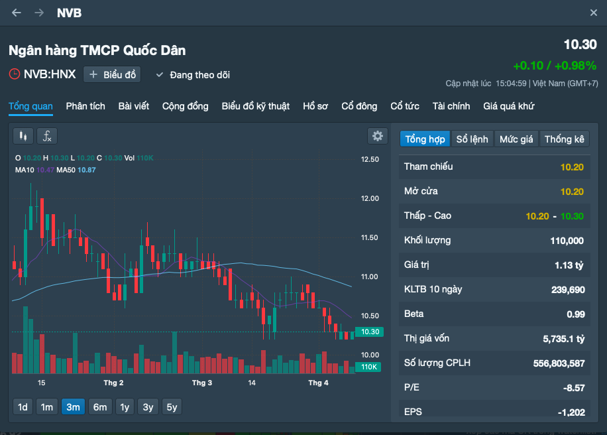Switch to the Tài chính tab
607x435 pixels.
point(451,106)
